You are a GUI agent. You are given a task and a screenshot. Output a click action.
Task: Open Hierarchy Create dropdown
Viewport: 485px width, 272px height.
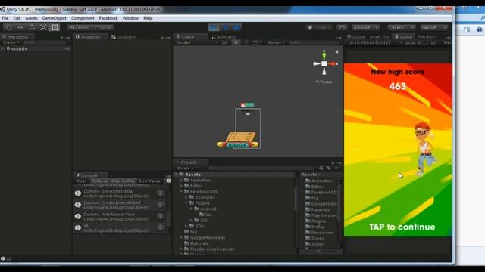[11, 42]
